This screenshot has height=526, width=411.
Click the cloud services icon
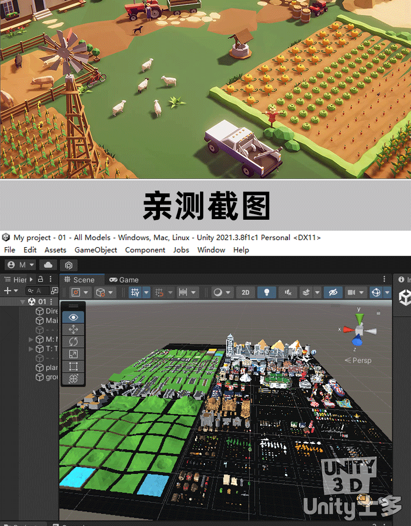pyautogui.click(x=48, y=265)
